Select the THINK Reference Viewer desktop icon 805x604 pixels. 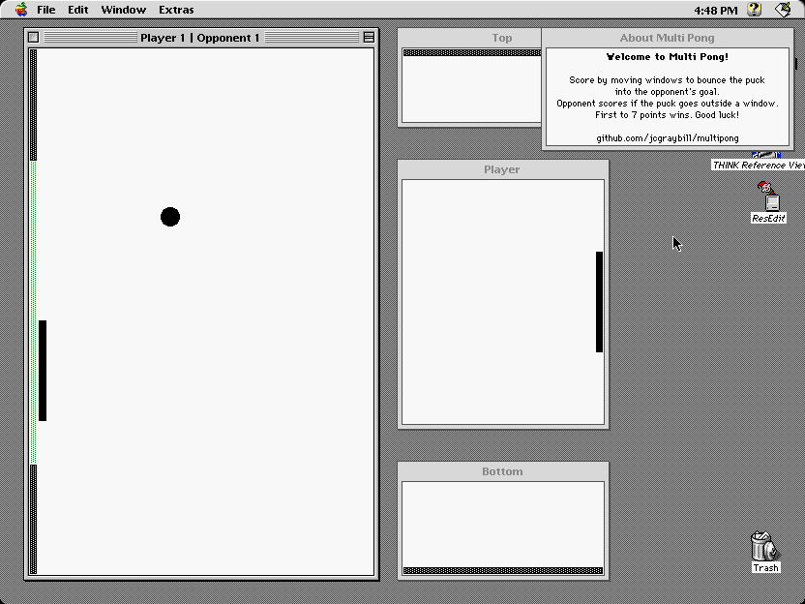pos(759,161)
